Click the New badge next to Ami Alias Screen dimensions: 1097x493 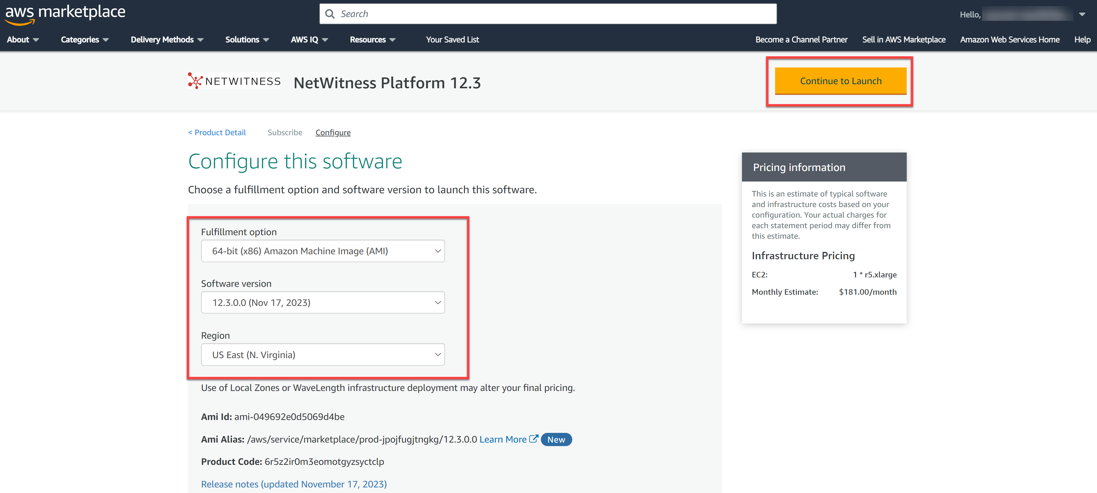556,439
